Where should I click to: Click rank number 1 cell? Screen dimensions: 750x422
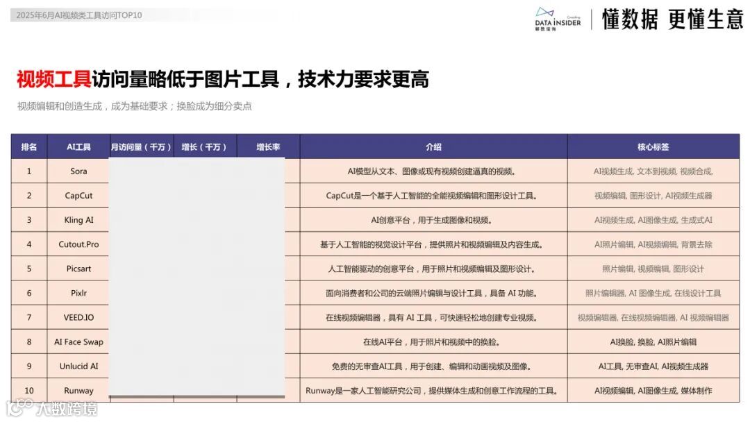pyautogui.click(x=29, y=171)
